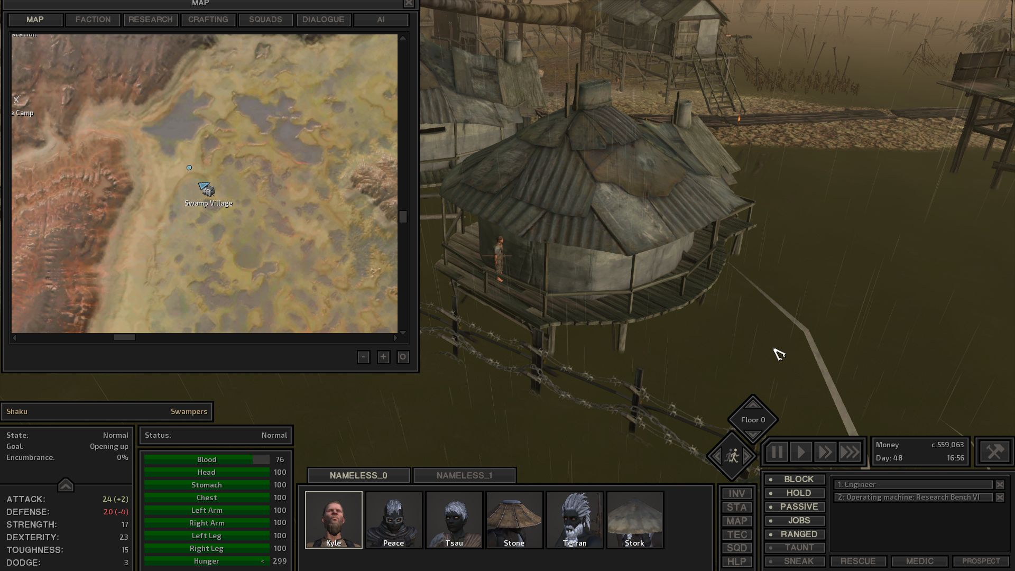Toggle JOBS mode
Viewport: 1015px width, 571px height.
point(795,521)
